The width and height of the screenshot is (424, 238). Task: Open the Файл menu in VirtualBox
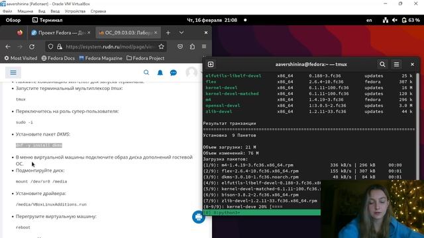pos(7,11)
